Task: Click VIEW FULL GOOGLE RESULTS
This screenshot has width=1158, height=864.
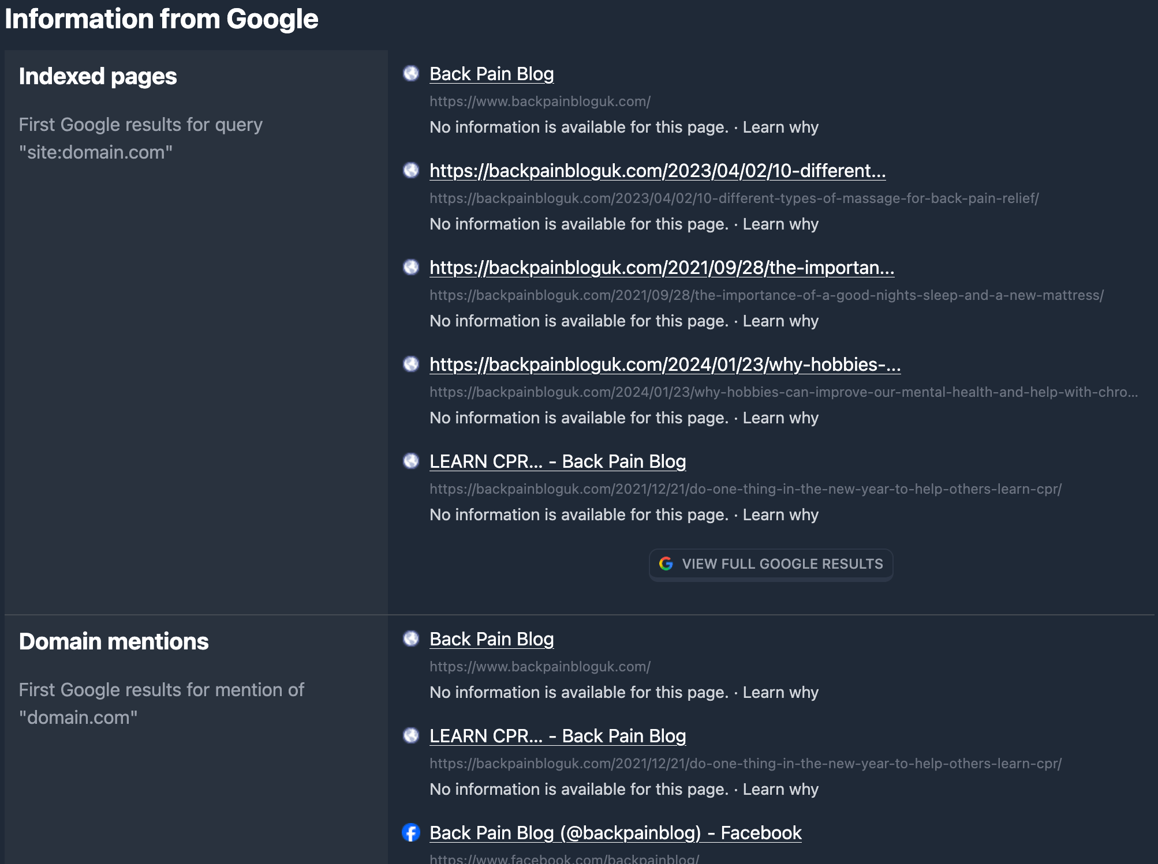Action: pyautogui.click(x=771, y=564)
